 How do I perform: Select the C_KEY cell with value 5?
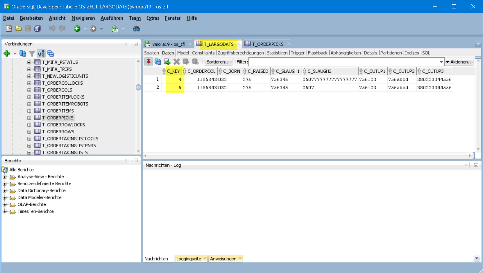pos(172,88)
